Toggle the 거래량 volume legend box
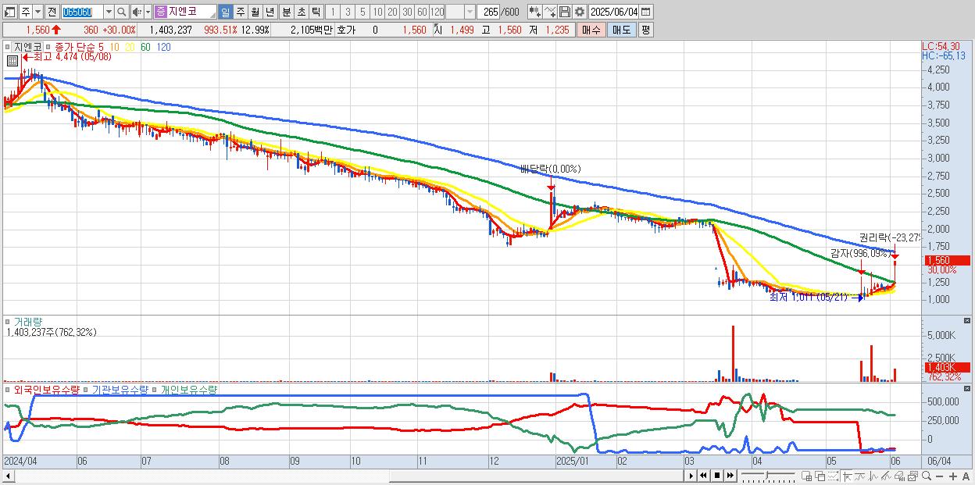The image size is (975, 485). click(x=7, y=321)
